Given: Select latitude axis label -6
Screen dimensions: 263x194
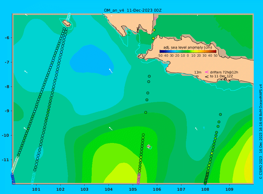Looking at the screenshot, I should 7,38.
